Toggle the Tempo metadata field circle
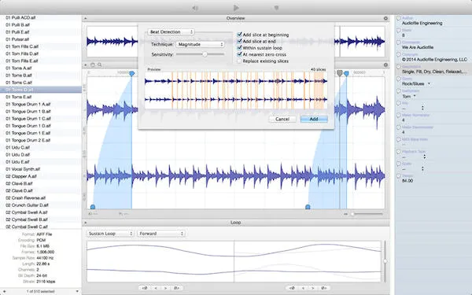Screen dimensions: 472x295 click(x=399, y=176)
